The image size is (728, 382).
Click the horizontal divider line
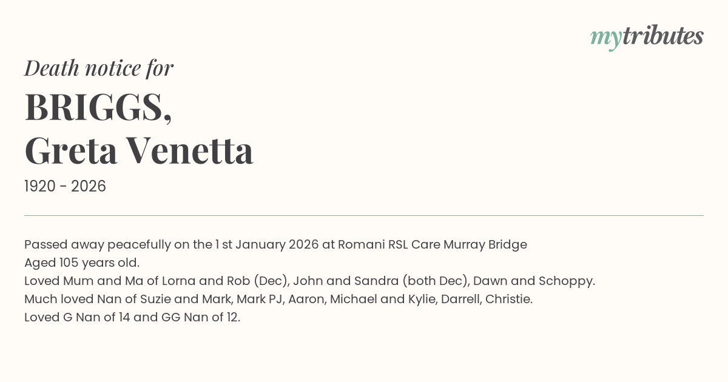pyautogui.click(x=364, y=215)
